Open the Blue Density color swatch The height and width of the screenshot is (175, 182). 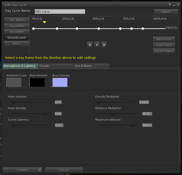60,83
